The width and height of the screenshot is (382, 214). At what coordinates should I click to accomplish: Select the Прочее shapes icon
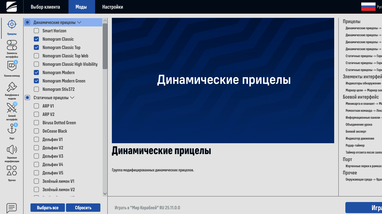12,171
